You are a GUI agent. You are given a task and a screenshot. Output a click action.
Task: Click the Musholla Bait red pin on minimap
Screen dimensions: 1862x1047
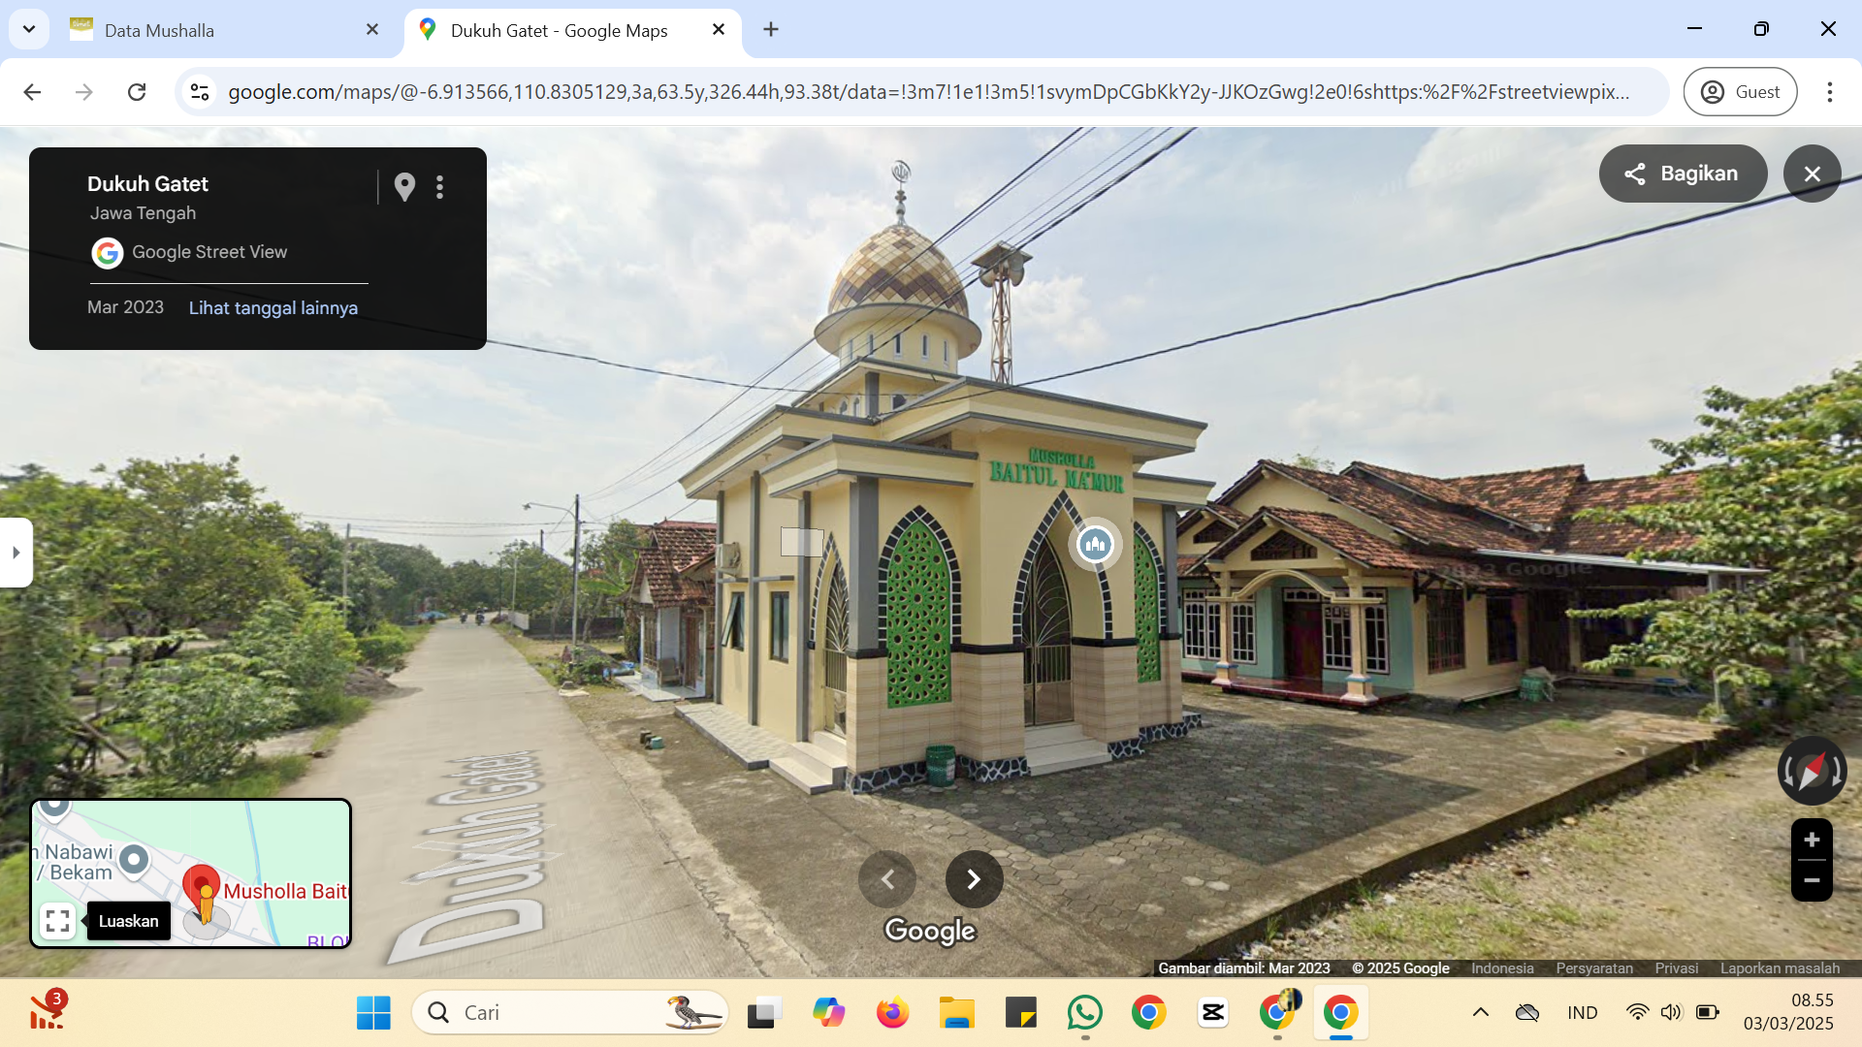[202, 885]
